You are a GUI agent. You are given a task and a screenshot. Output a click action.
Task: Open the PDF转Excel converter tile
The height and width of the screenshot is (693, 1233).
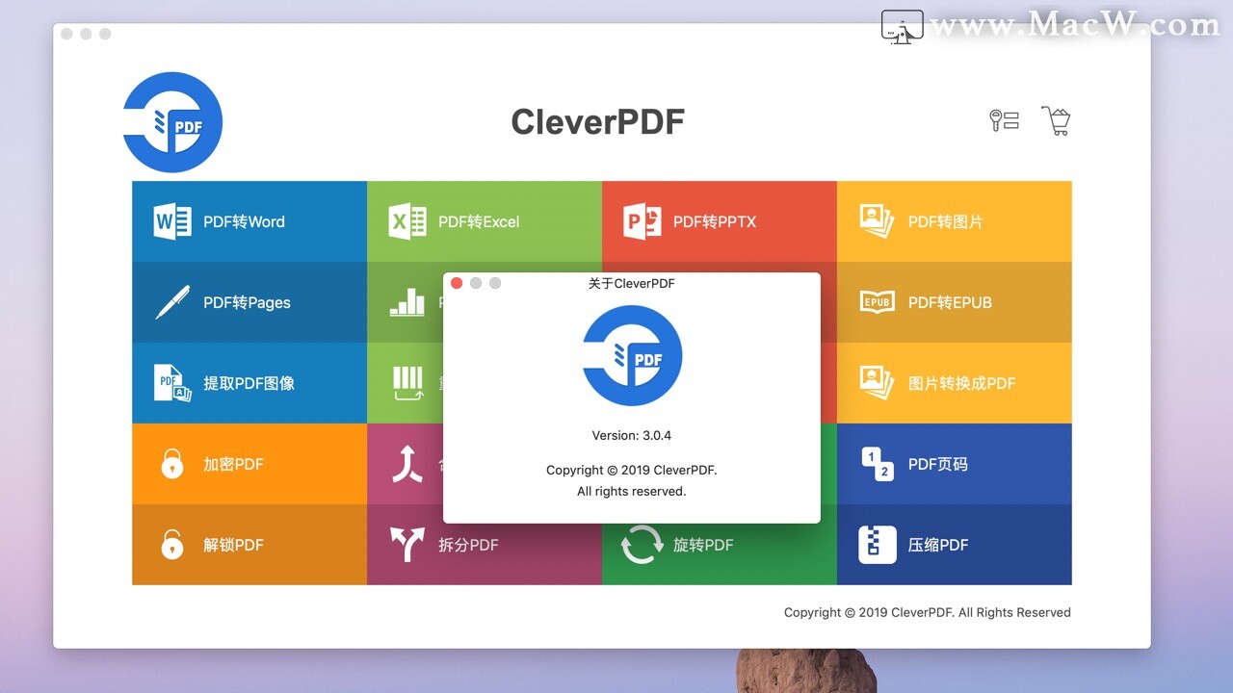(485, 221)
